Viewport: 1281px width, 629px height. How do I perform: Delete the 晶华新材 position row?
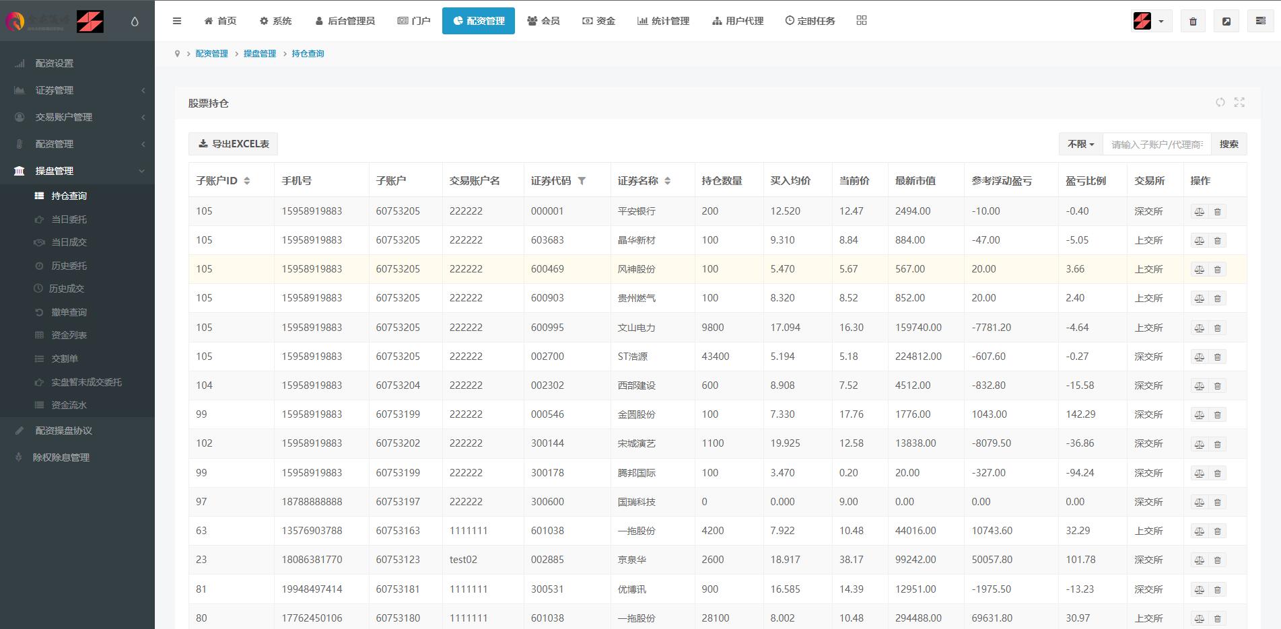(1217, 240)
